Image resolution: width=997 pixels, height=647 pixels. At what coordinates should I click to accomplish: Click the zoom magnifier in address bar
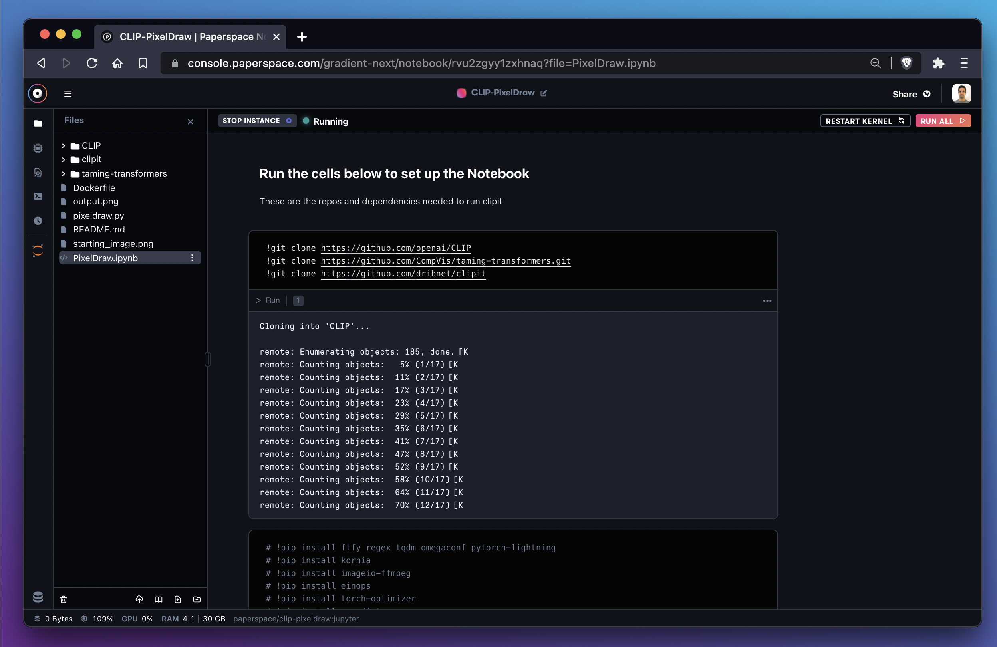point(875,63)
